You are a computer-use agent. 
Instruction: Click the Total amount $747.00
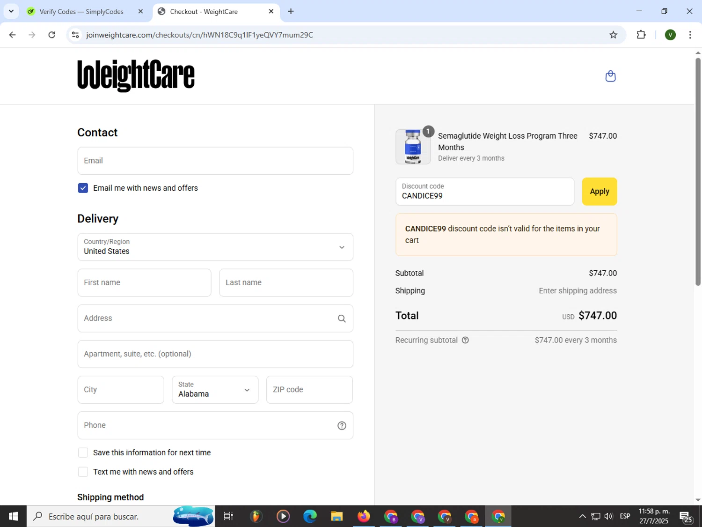(598, 316)
